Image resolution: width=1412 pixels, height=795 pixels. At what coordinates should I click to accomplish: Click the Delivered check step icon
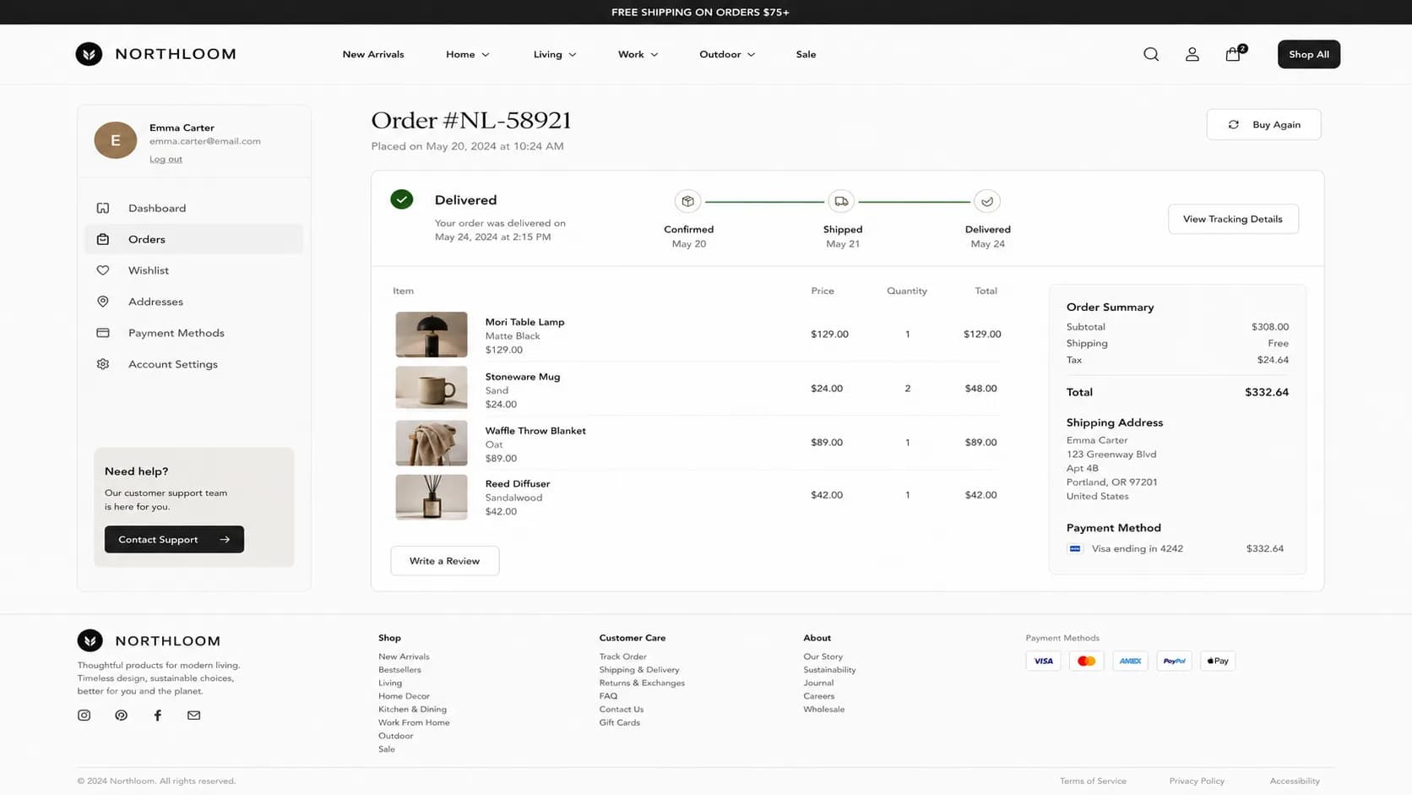987,201
